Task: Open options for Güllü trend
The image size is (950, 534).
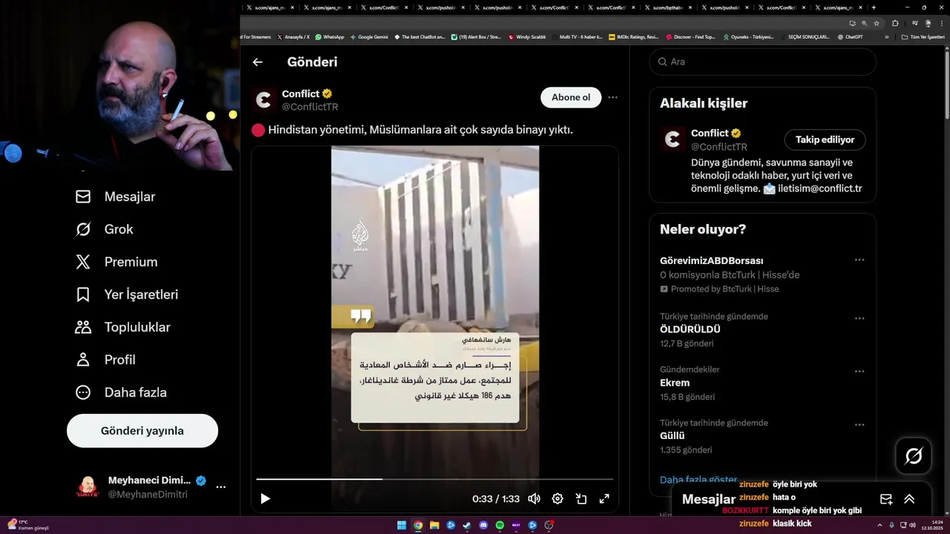Action: [x=859, y=425]
